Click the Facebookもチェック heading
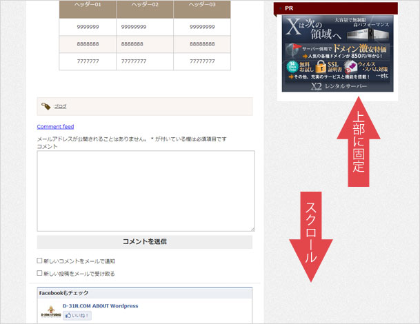This screenshot has height=324, width=420. (x=63, y=293)
